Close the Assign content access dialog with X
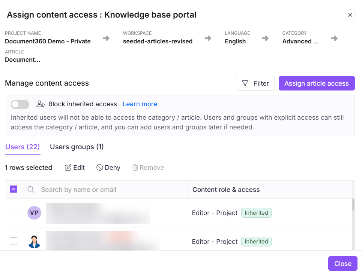The width and height of the screenshot is (362, 276). 350,15
